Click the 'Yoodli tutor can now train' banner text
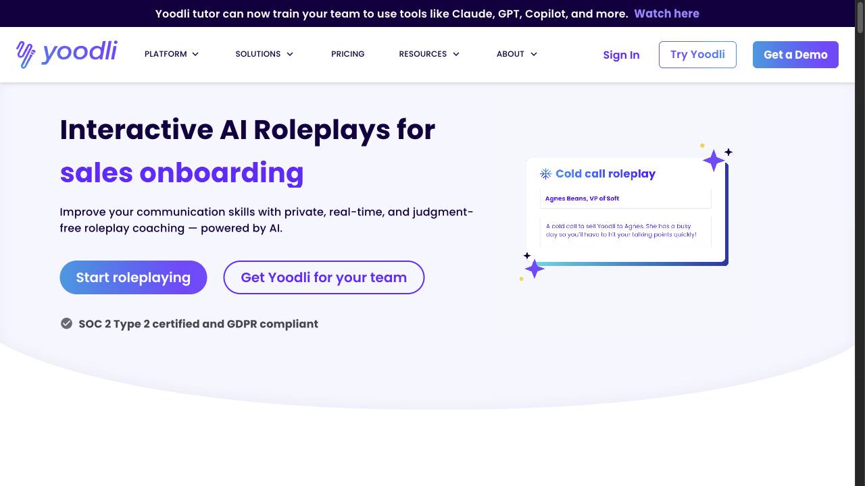 coord(391,13)
